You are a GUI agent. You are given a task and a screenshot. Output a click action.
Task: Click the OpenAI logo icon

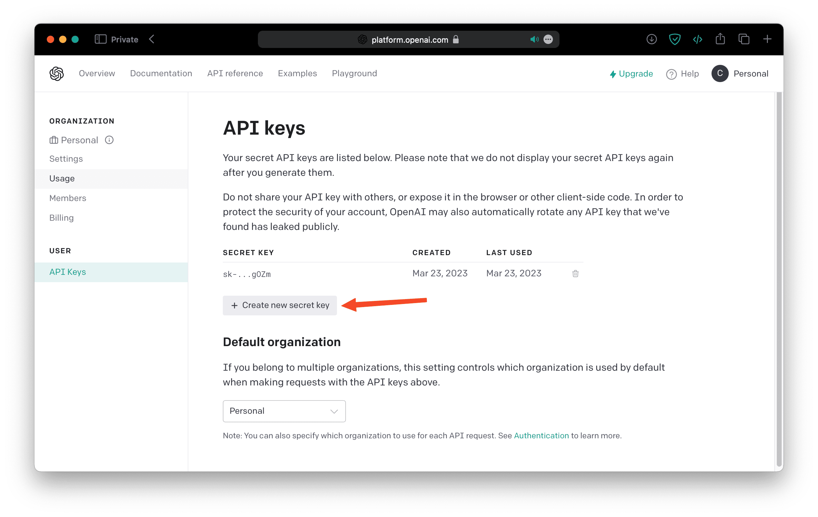(56, 73)
